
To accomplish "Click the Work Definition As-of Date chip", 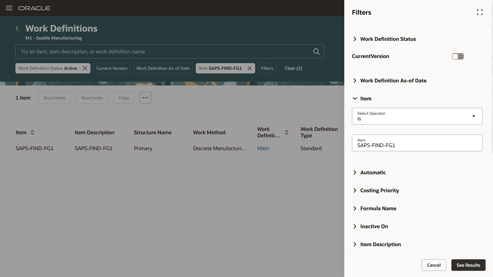I will 163,68.
